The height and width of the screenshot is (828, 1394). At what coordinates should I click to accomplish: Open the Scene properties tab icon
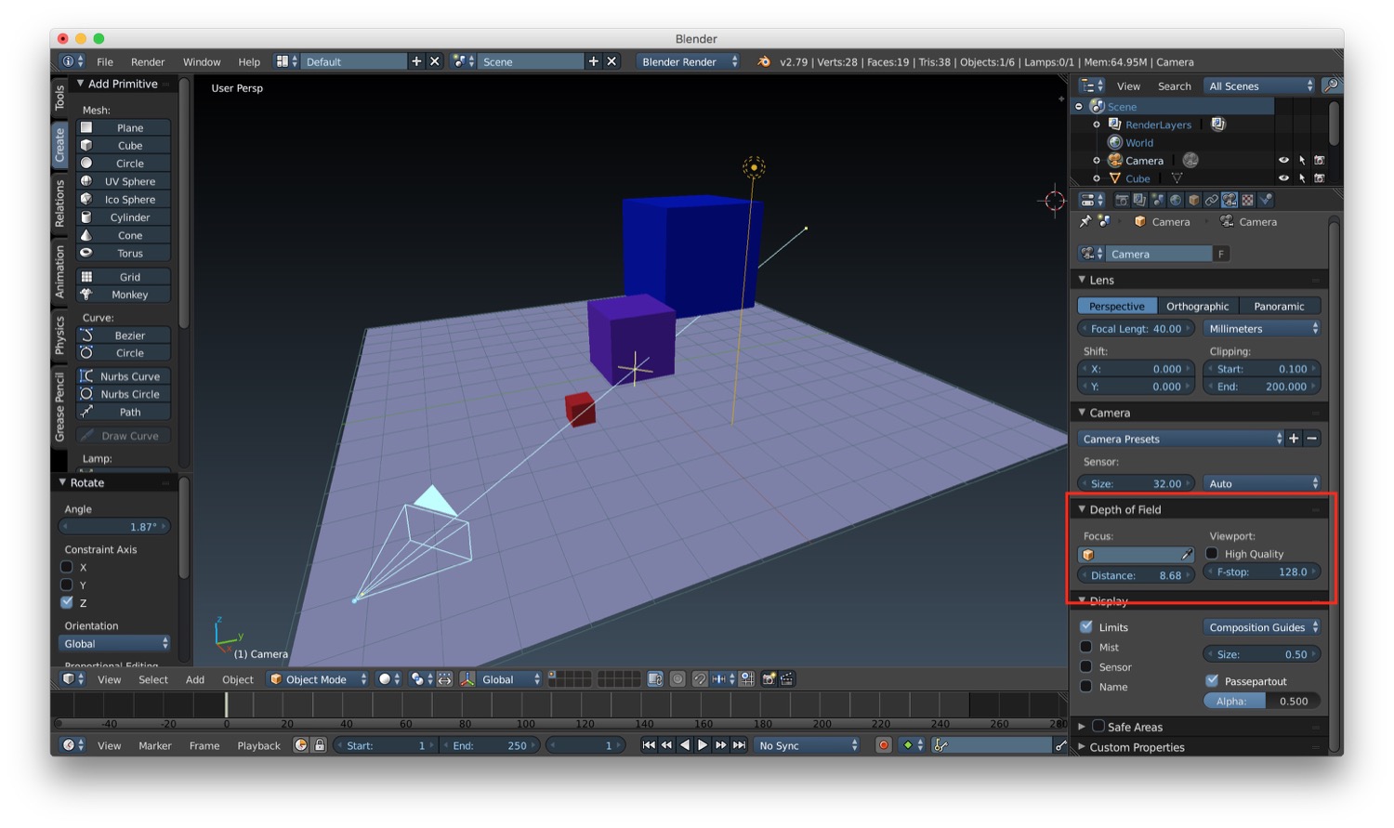[1157, 200]
